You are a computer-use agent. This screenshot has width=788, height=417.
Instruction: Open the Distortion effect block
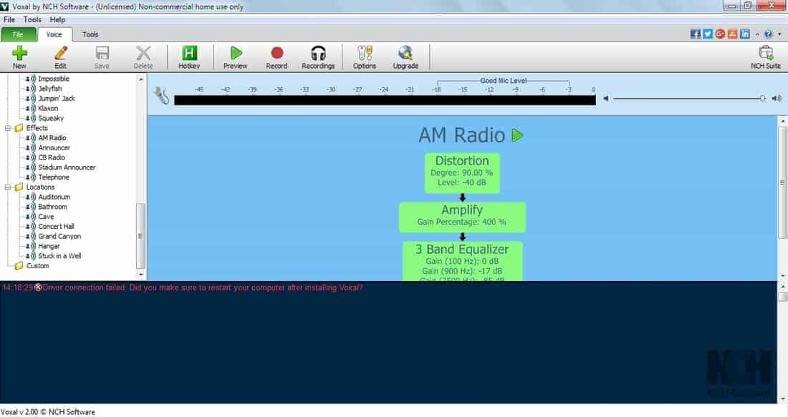click(x=462, y=172)
